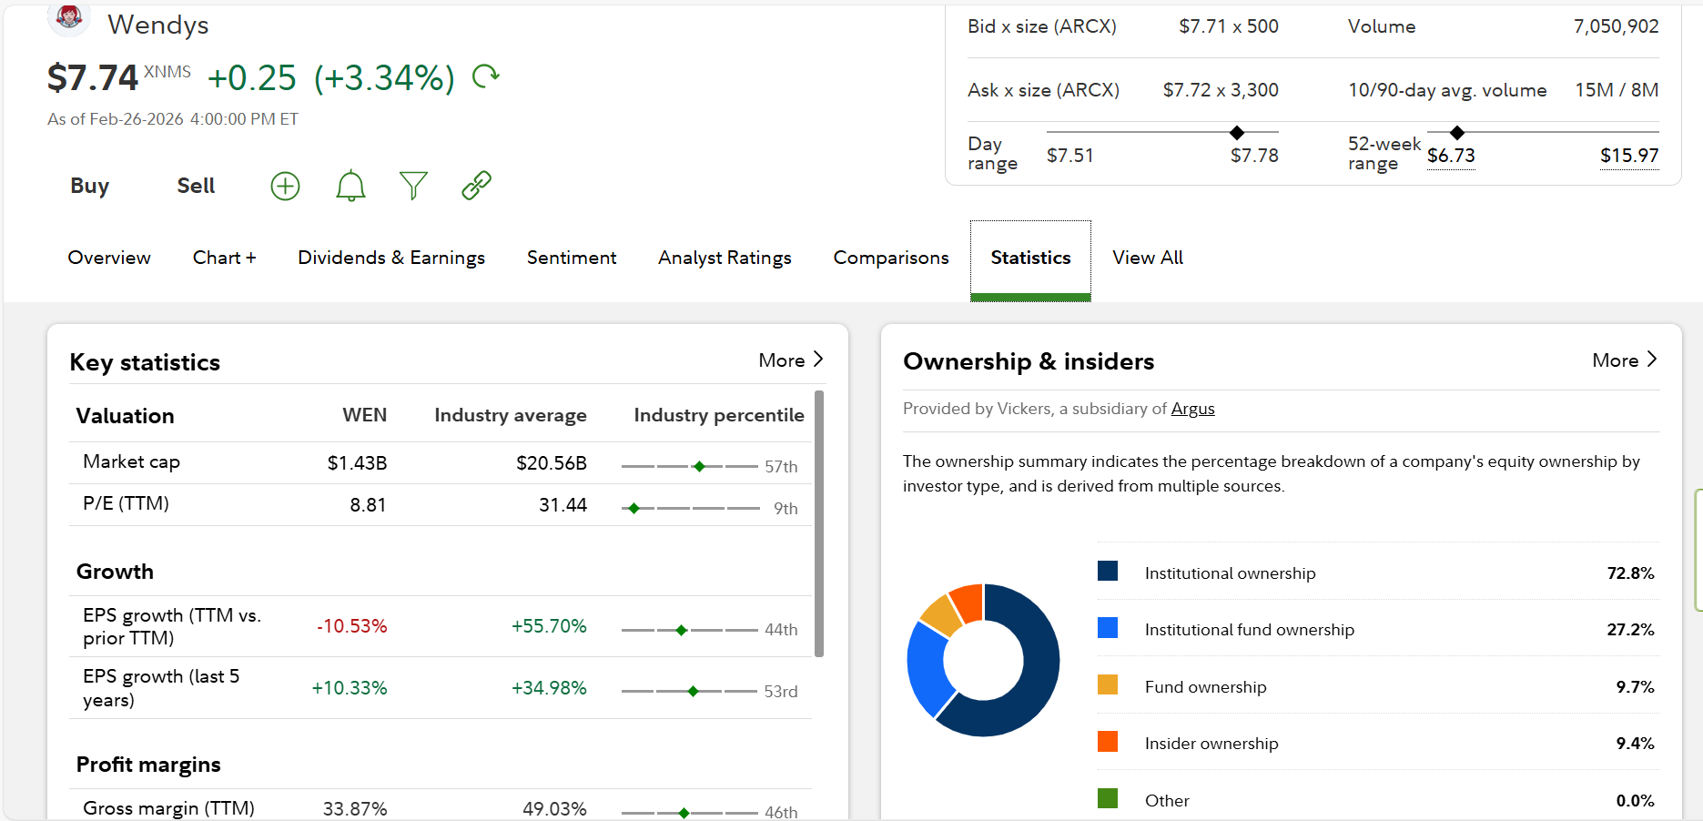
Task: Refresh the stock quote
Action: (x=486, y=76)
